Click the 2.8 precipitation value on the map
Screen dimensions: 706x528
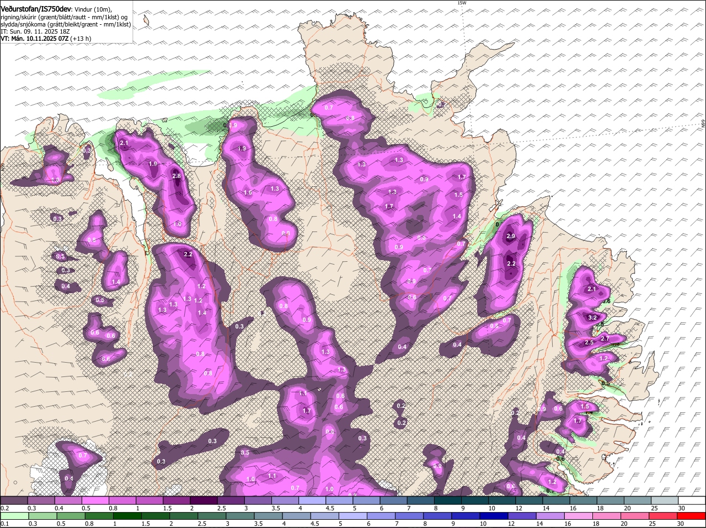pyautogui.click(x=176, y=176)
